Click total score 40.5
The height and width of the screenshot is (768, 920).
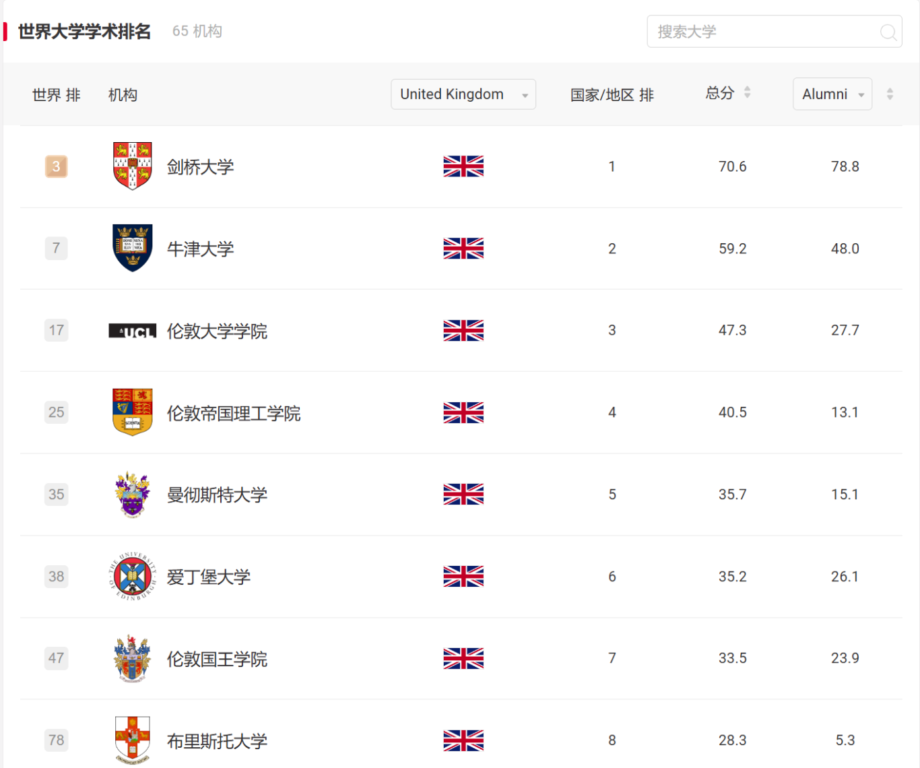[x=732, y=412]
